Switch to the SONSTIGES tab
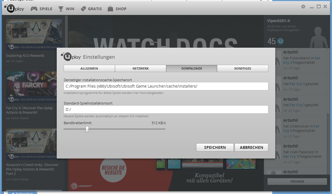The height and width of the screenshot is (194, 332). 243,68
